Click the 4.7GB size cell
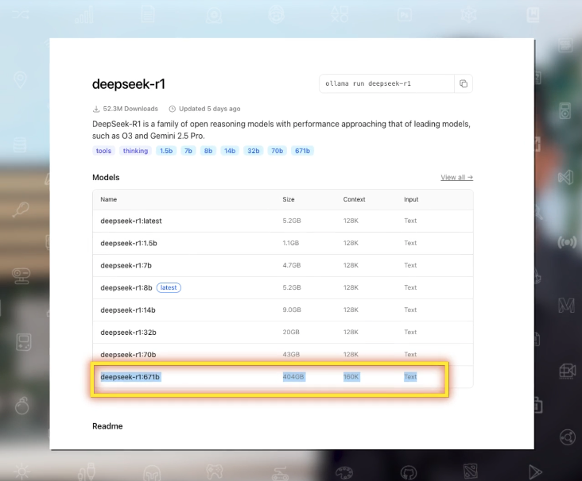 coord(292,265)
